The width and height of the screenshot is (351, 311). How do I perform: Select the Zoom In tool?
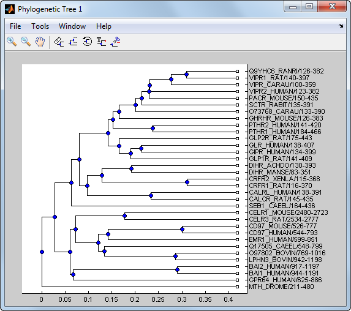(x=12, y=42)
